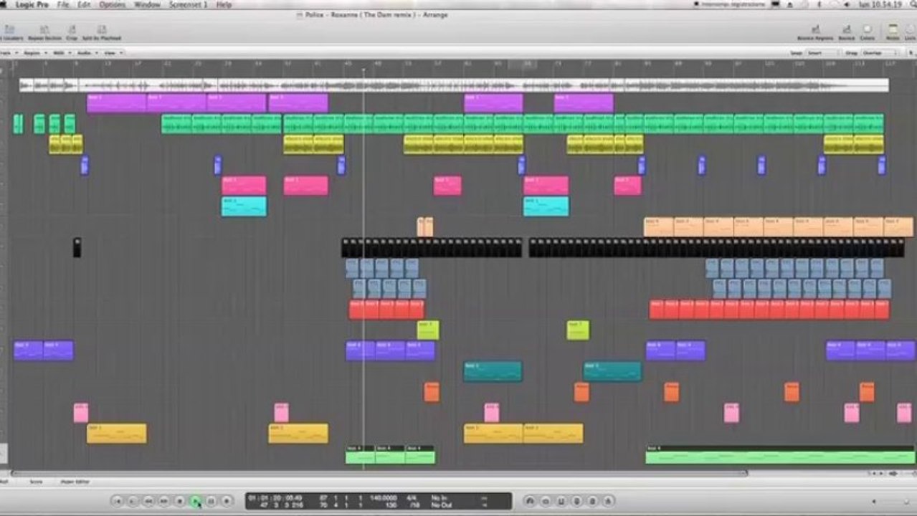
Task: Open the Window menu
Action: point(147,4)
